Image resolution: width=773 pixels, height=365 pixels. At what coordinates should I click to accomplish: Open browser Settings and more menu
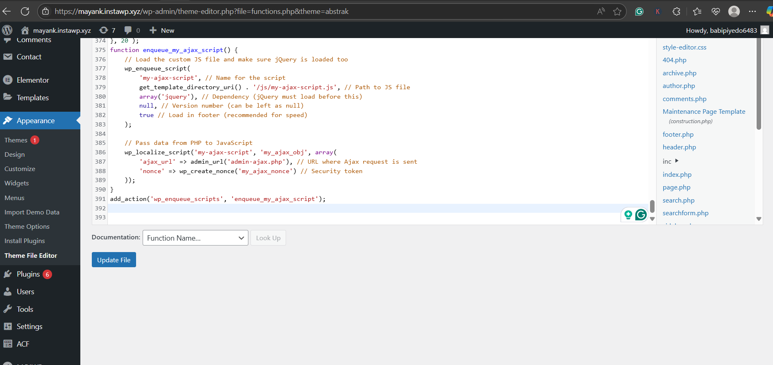tap(753, 11)
